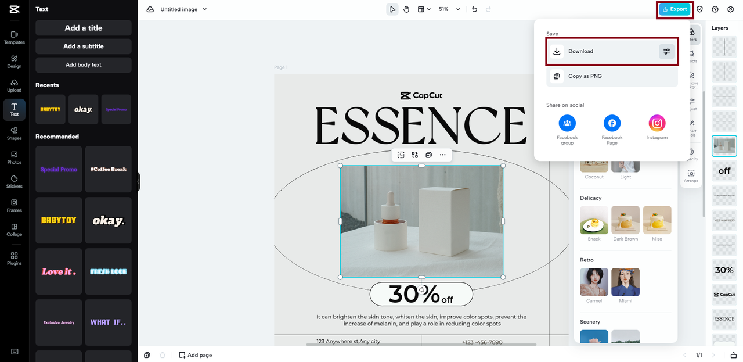Image resolution: width=743 pixels, height=362 pixels.
Task: Click the keyboard shortcuts icon bottom-left
Action: tap(14, 351)
